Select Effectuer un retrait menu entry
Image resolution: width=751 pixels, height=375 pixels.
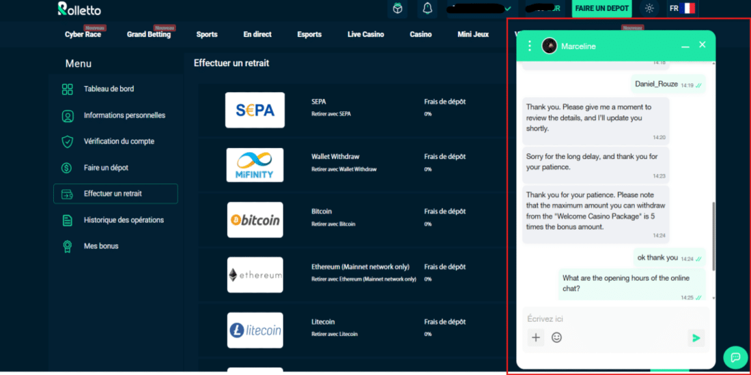[x=115, y=194]
